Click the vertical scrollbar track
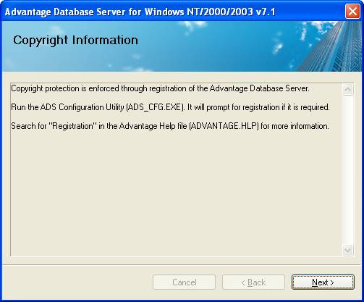Image resolution: width=364 pixels, height=302 pixels. 347,169
